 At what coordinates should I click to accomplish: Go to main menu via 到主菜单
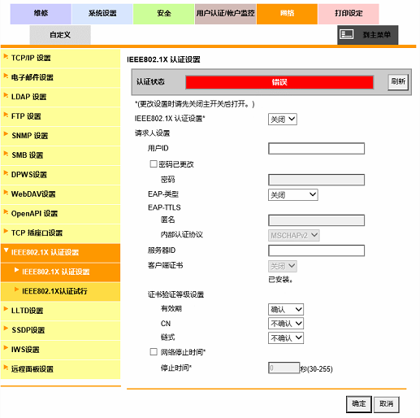point(368,35)
